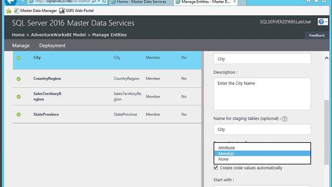Click the browser home icon
The height and width of the screenshot is (187, 332).
[x=309, y=1]
